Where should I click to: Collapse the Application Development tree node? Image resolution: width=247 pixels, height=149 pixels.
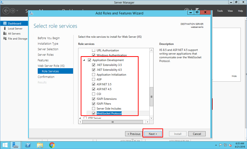coord(84,60)
